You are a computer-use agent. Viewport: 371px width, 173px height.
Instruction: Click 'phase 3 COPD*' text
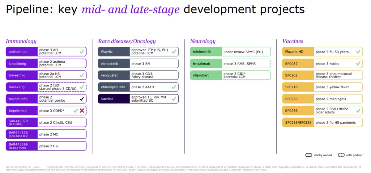52,111
